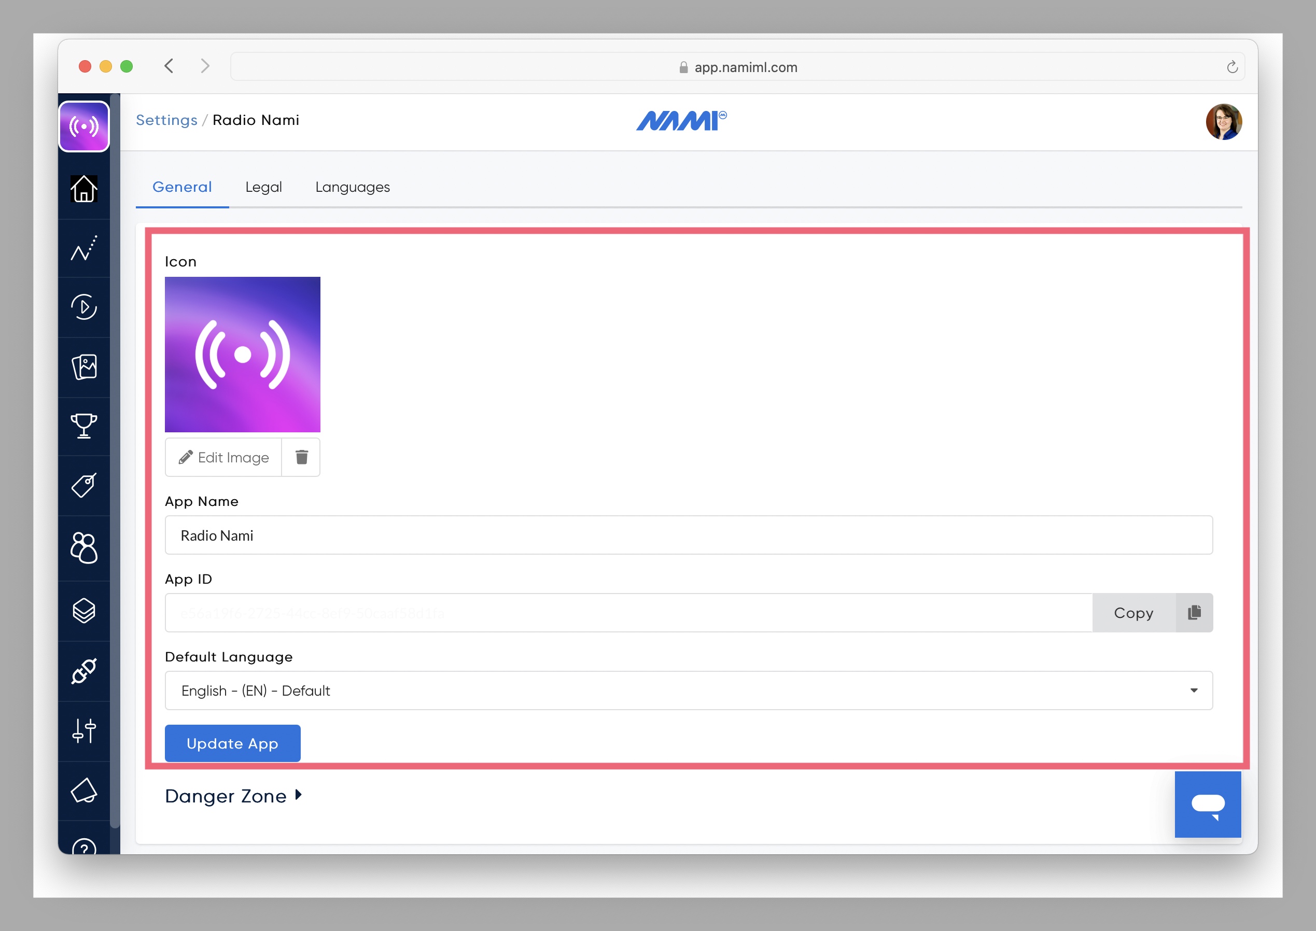Delete icon image with trash button

point(302,457)
